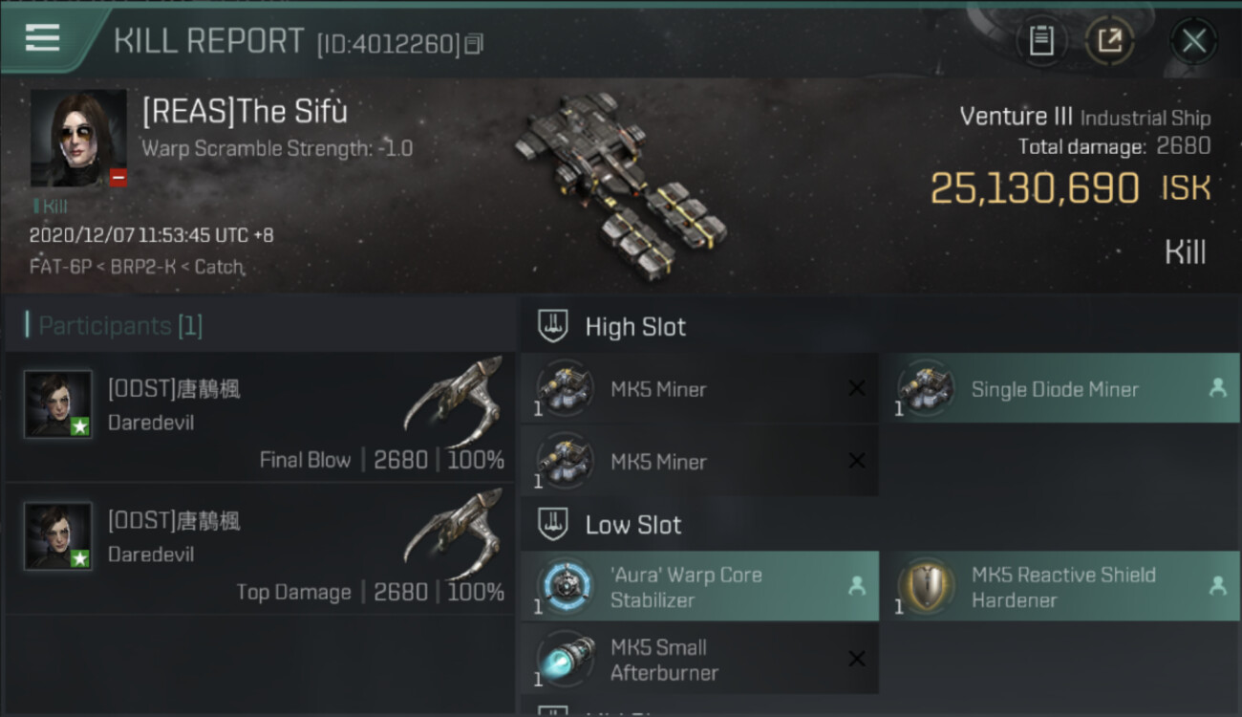Open the hamburger menu
This screenshot has width=1242, height=717.
coord(42,39)
